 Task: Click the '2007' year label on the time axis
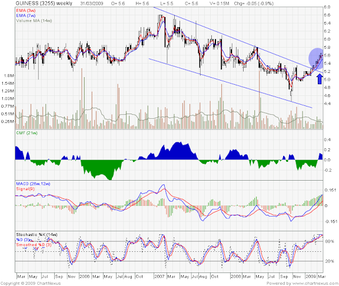pos(159,277)
